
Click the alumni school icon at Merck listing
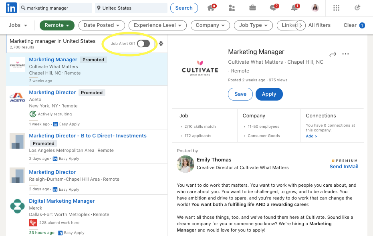pos(33,223)
